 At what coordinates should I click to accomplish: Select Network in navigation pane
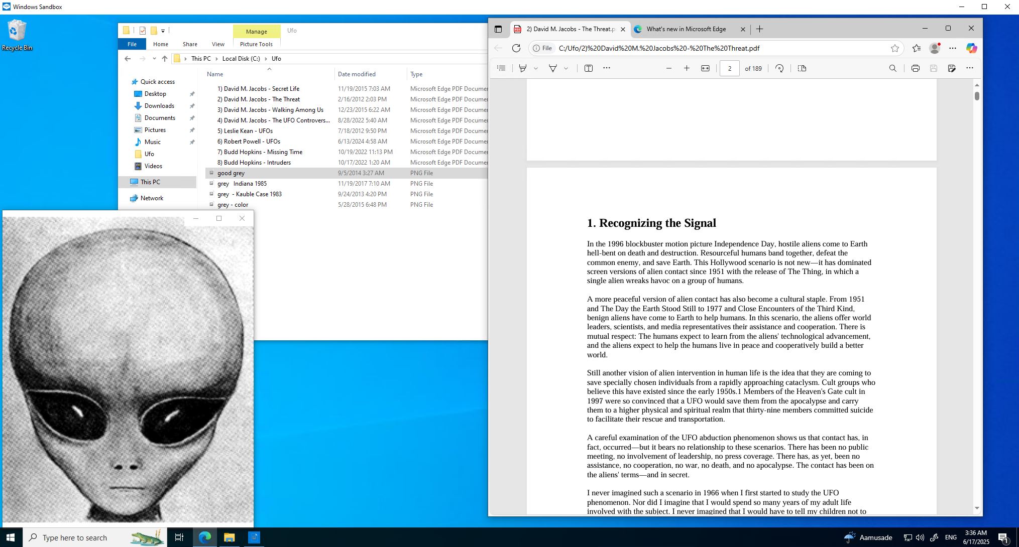pyautogui.click(x=152, y=198)
